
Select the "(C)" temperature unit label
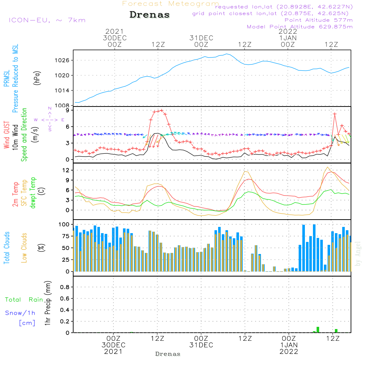(x=42, y=191)
